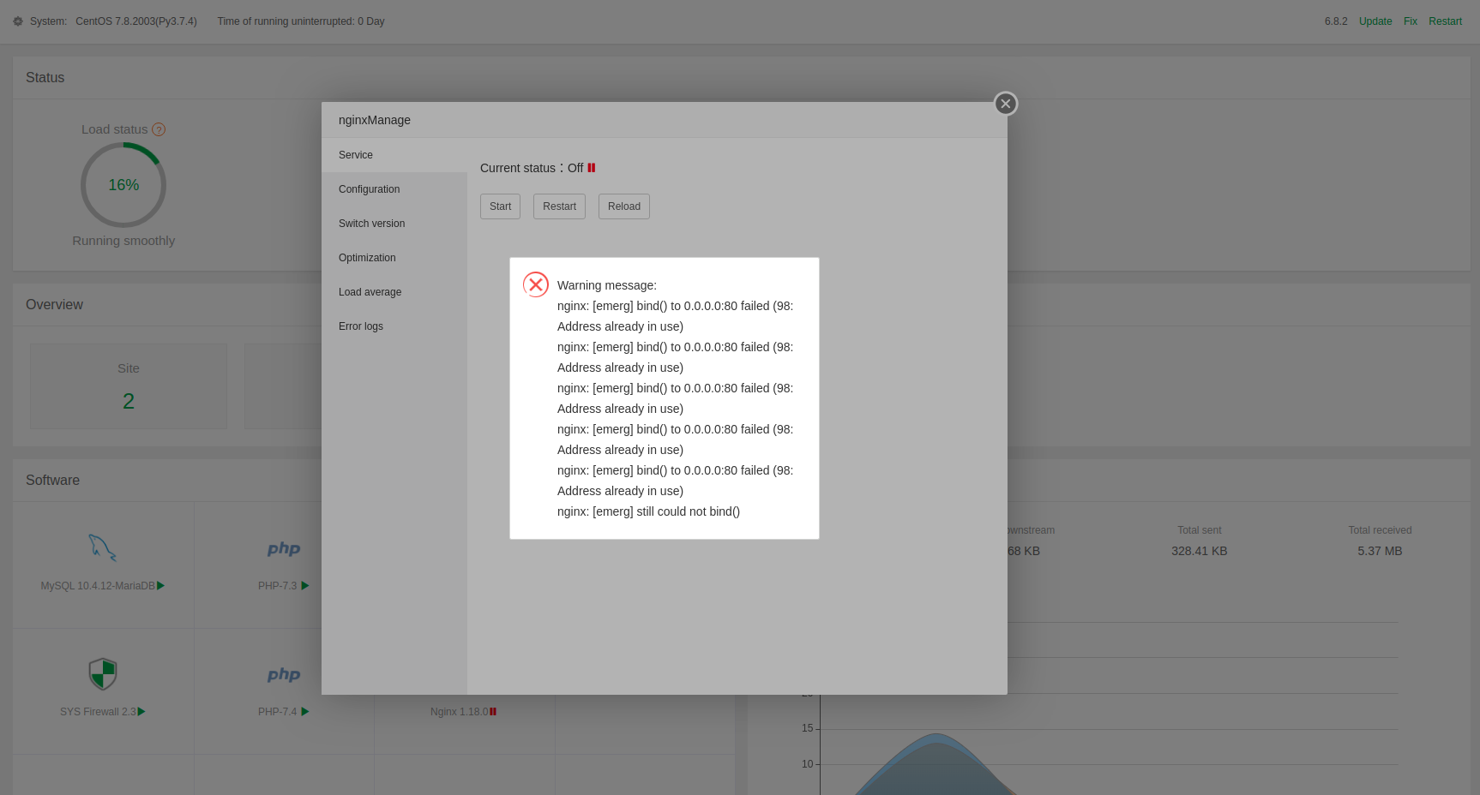Click the Fix link in header

click(1410, 21)
